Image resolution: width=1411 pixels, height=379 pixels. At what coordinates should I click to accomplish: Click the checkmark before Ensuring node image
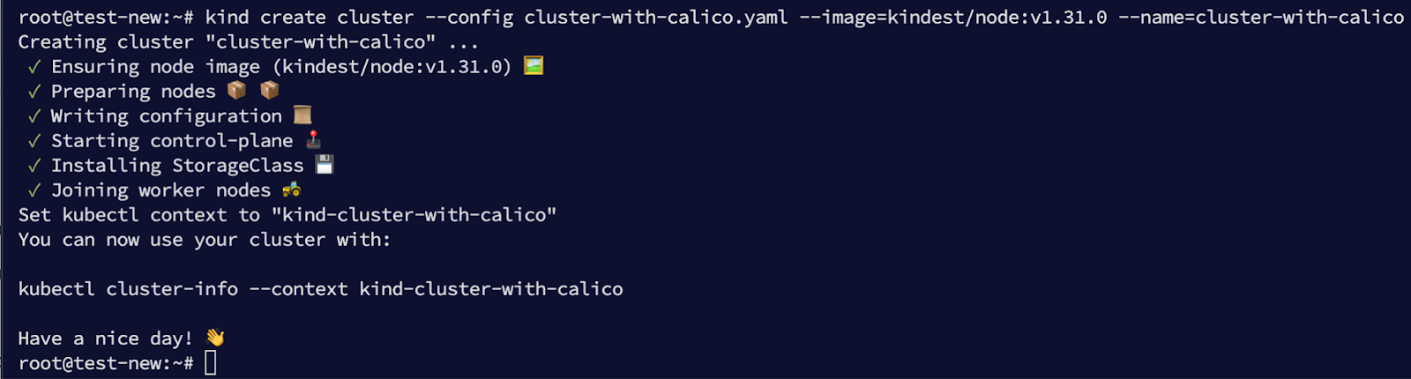(x=34, y=67)
